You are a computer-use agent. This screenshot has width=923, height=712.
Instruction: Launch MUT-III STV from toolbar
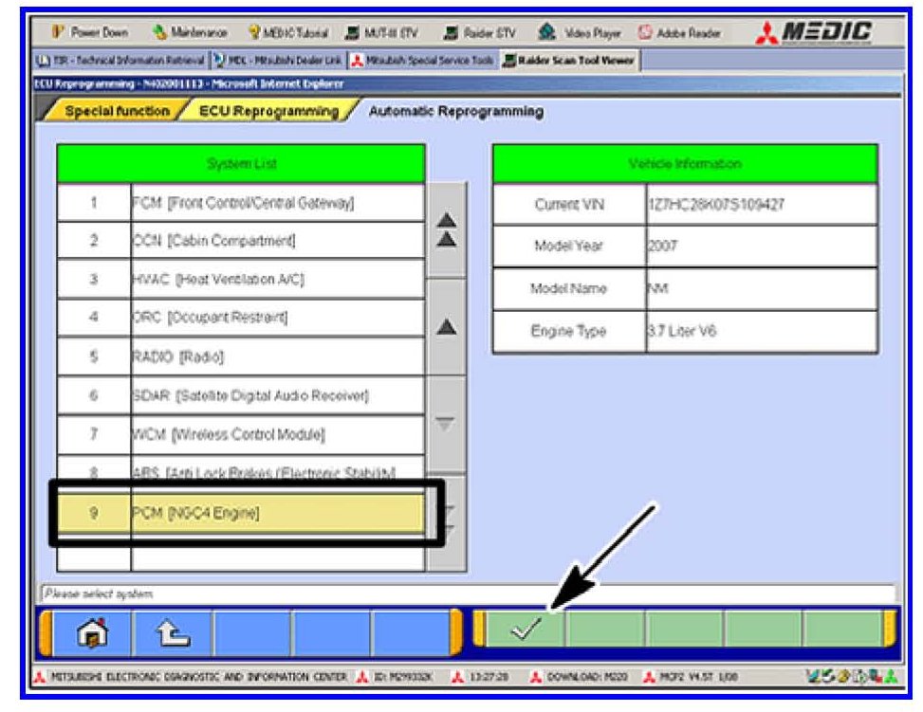388,33
